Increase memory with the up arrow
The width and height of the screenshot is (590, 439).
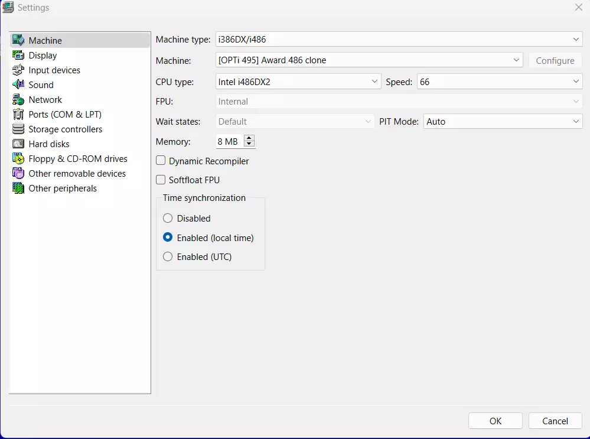click(249, 138)
